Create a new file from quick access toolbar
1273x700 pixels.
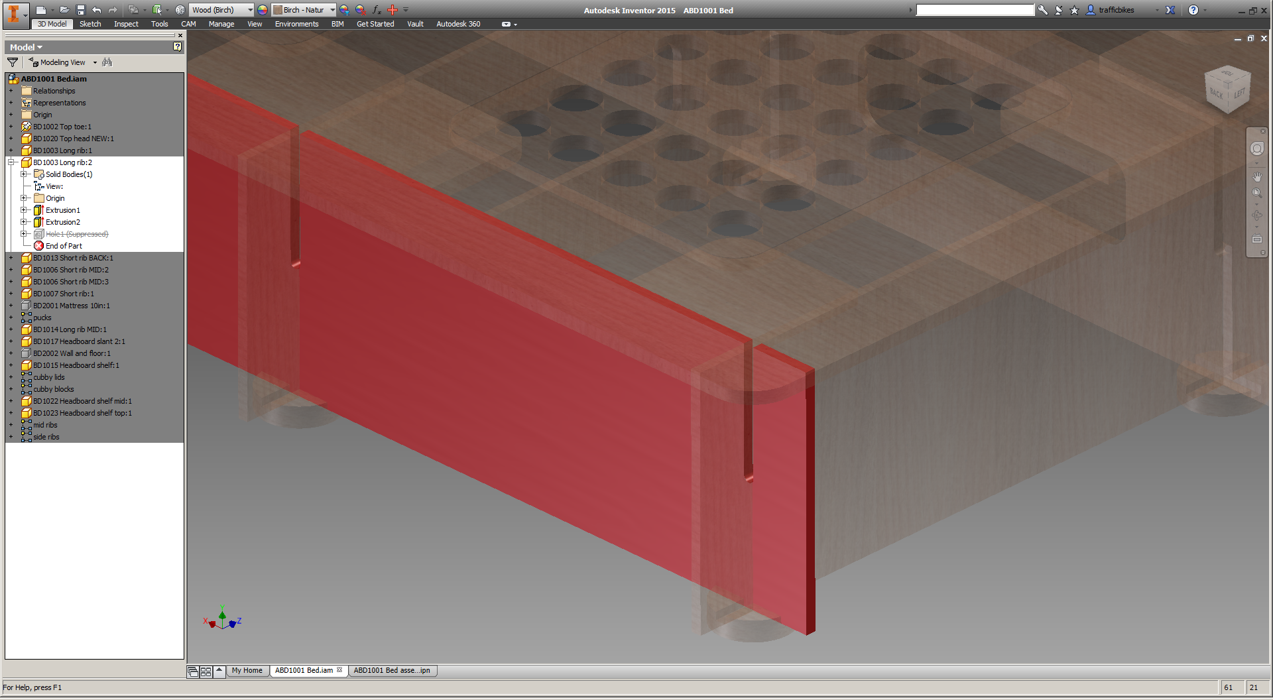[x=40, y=10]
